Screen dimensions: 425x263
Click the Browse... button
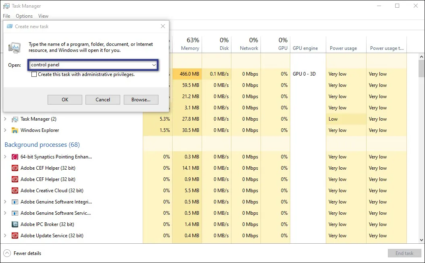coord(141,100)
